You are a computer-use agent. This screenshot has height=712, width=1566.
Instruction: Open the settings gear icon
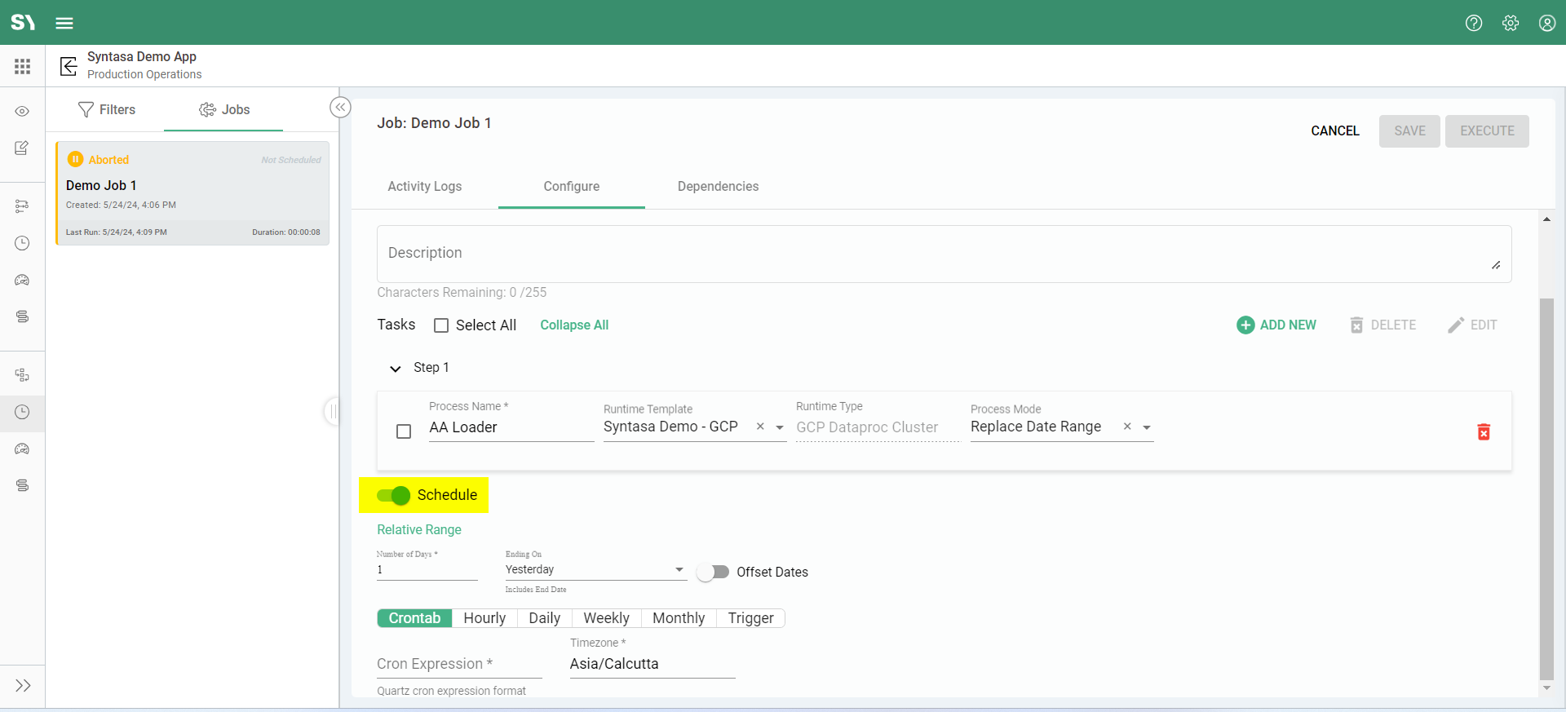[1511, 23]
